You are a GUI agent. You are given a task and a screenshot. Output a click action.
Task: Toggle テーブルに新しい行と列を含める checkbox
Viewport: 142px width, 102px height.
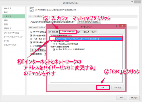point(54,44)
